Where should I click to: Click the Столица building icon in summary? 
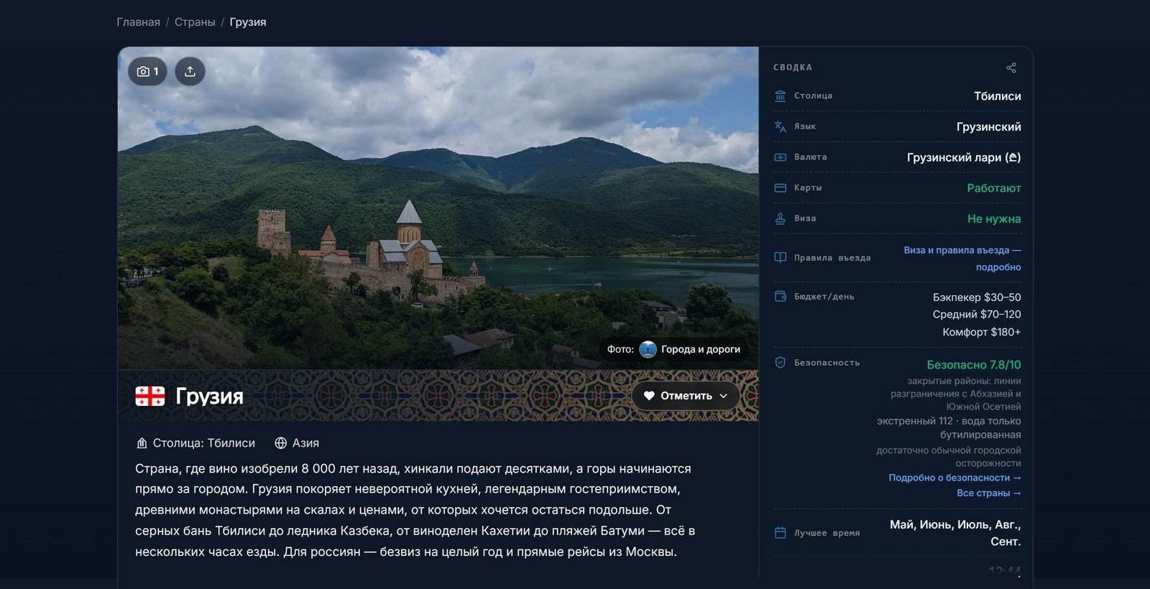pyautogui.click(x=781, y=96)
